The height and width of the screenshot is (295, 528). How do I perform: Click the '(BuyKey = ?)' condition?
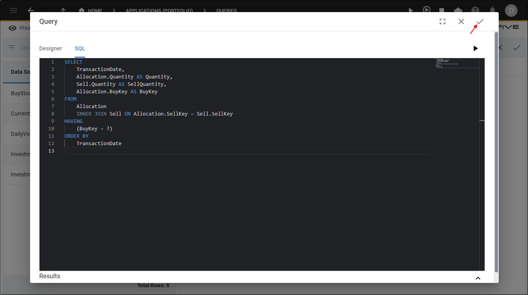[95, 129]
